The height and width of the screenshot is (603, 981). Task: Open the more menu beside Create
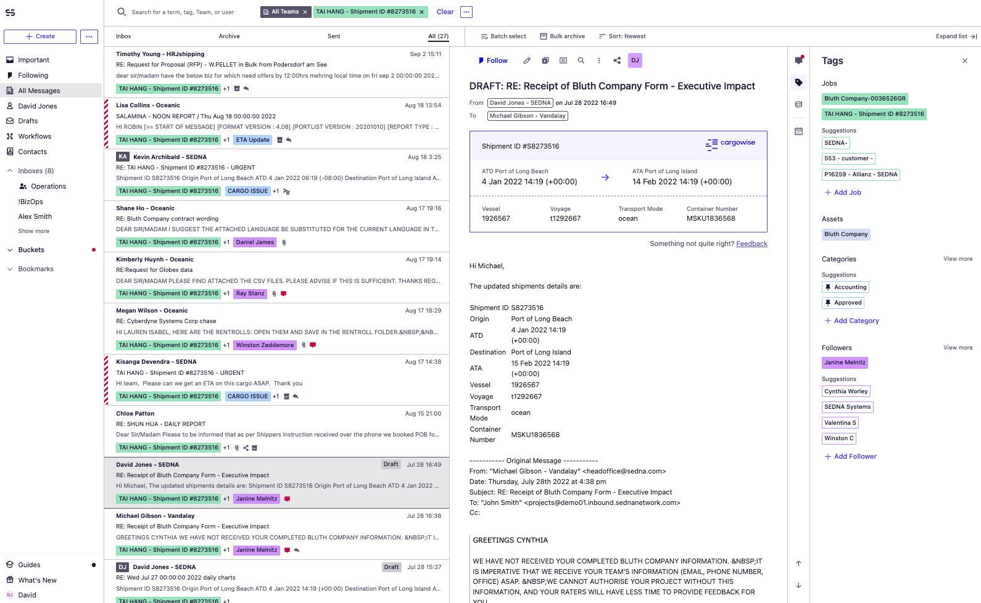pos(89,36)
